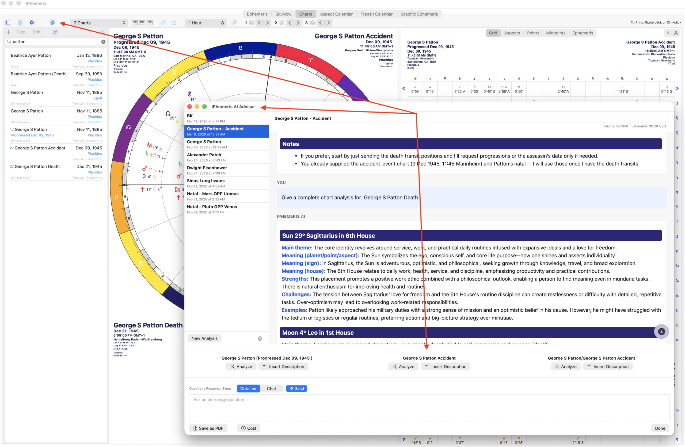This screenshot has width=685, height=447.
Task: Click the Save as PDF button
Action: pos(208,428)
